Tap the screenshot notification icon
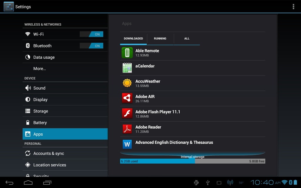This screenshot has width=301, height=188. tap(219, 183)
